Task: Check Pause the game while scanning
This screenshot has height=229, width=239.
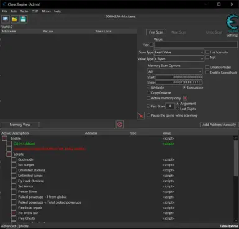Action: click(x=148, y=115)
